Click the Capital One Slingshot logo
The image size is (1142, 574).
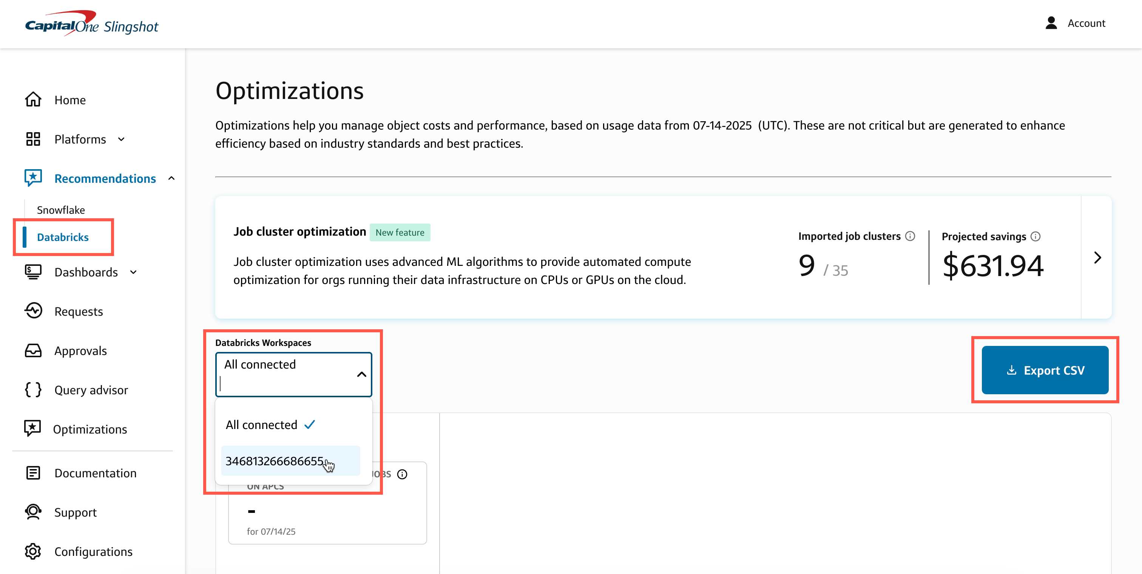[92, 23]
